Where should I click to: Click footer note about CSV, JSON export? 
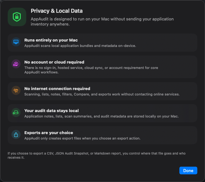click(x=96, y=155)
